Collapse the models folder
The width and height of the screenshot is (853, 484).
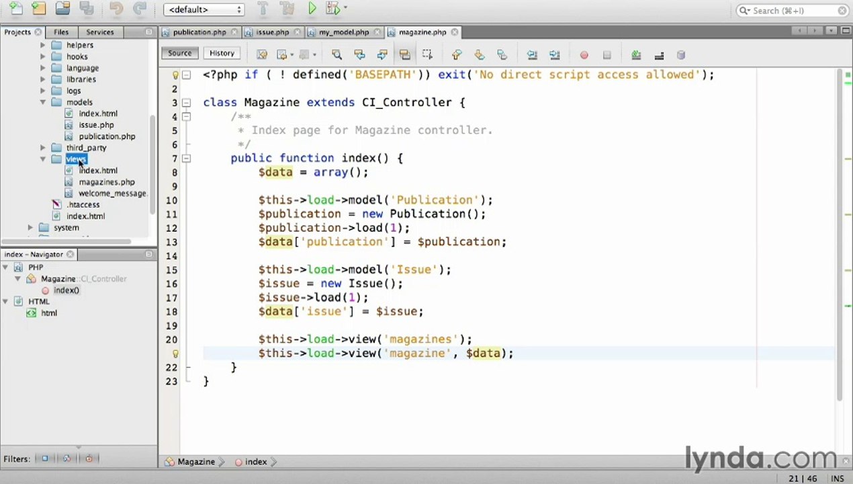(x=43, y=102)
